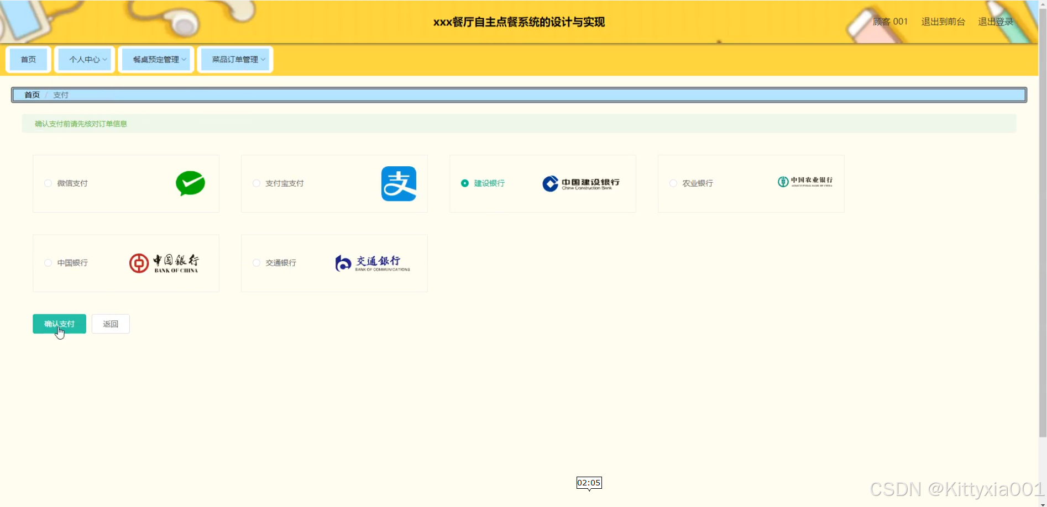The image size is (1047, 507).
Task: Click the 支付宝支付 label text
Action: pyautogui.click(x=285, y=183)
